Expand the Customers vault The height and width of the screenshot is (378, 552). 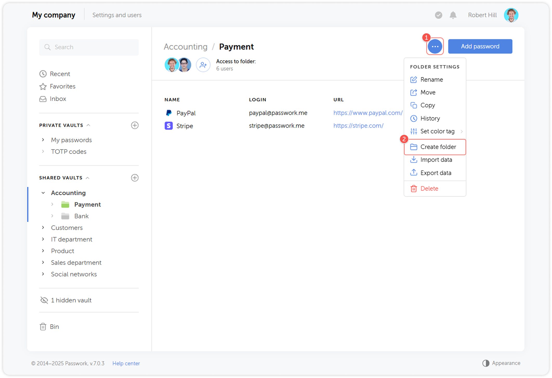coord(43,227)
